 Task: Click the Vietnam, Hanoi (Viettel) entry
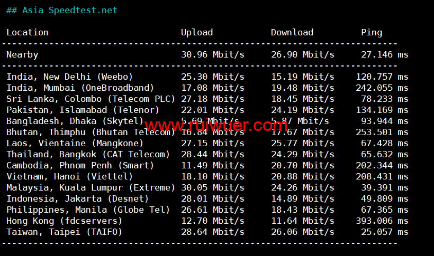[x=69, y=176]
